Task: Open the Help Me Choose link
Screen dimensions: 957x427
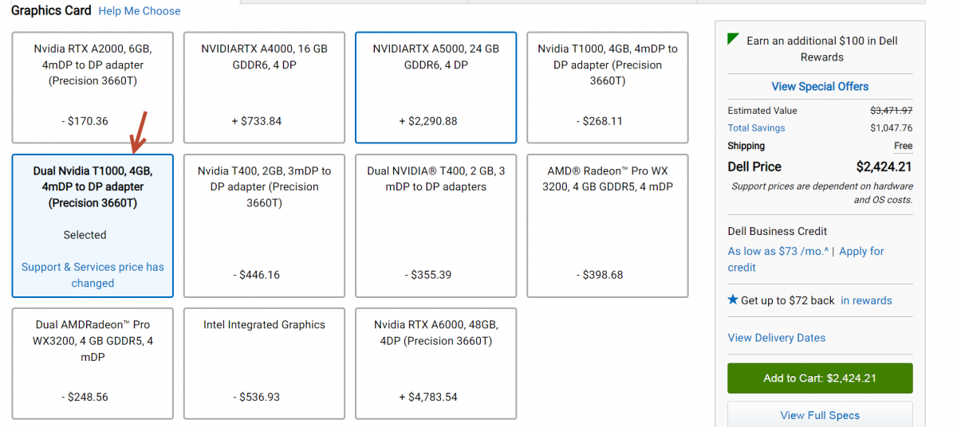Action: [x=140, y=11]
